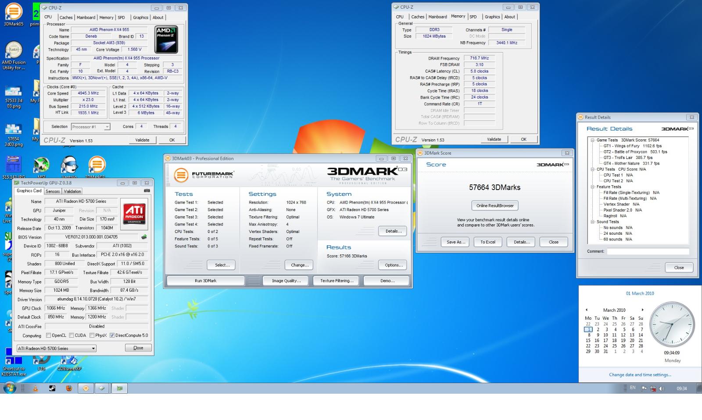Click the Demo button in 3DMark03
Screen dimensions: 702x420
[x=387, y=281]
